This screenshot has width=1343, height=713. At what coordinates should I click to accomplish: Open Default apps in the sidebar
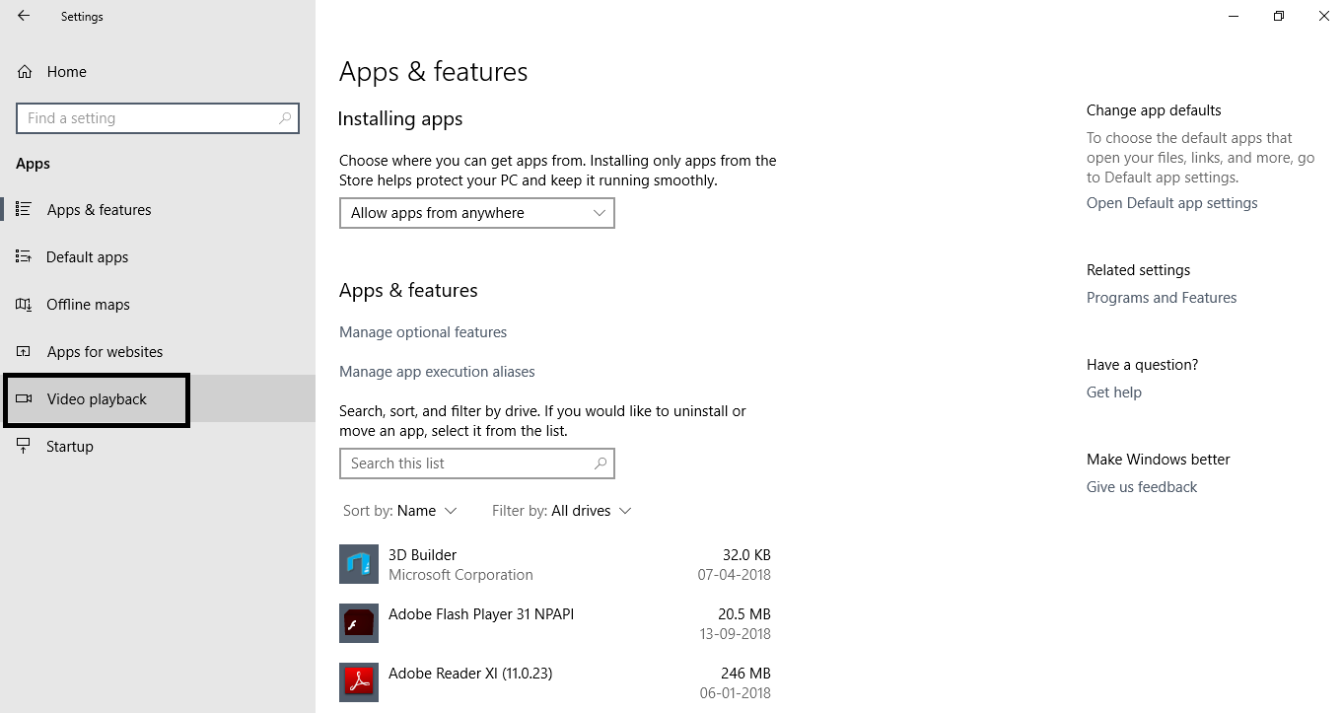tap(158, 256)
